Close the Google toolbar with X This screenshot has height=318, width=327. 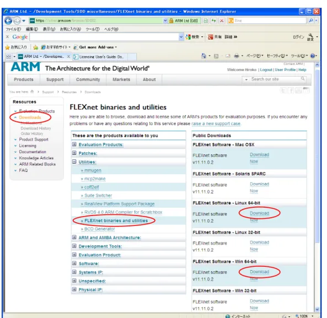[7, 37]
